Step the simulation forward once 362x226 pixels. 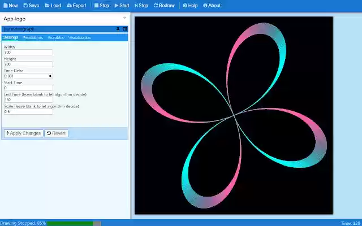(x=141, y=5)
